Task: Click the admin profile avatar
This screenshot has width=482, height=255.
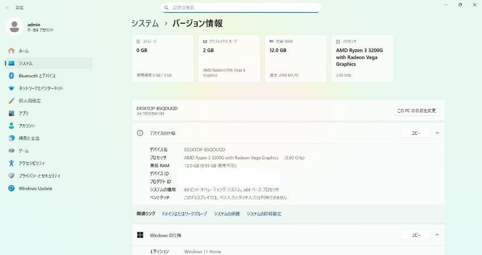Action: point(14,27)
